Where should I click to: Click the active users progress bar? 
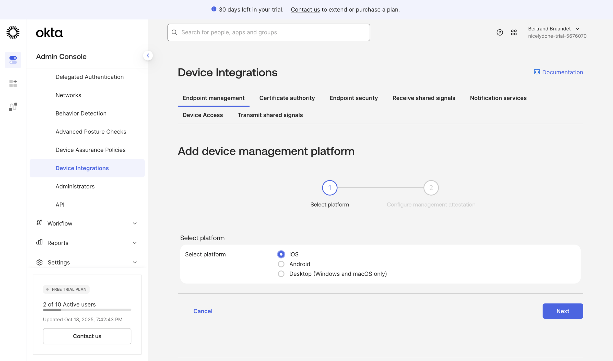pyautogui.click(x=87, y=310)
